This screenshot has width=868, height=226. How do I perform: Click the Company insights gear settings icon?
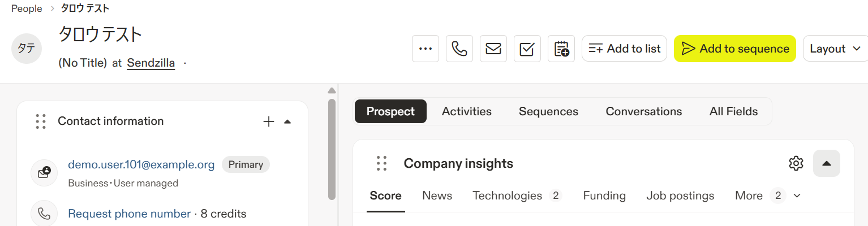point(796,163)
